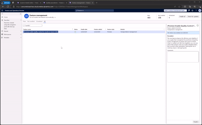Click the Enable all button
The width and height of the screenshot is (202, 125).
click(182, 16)
